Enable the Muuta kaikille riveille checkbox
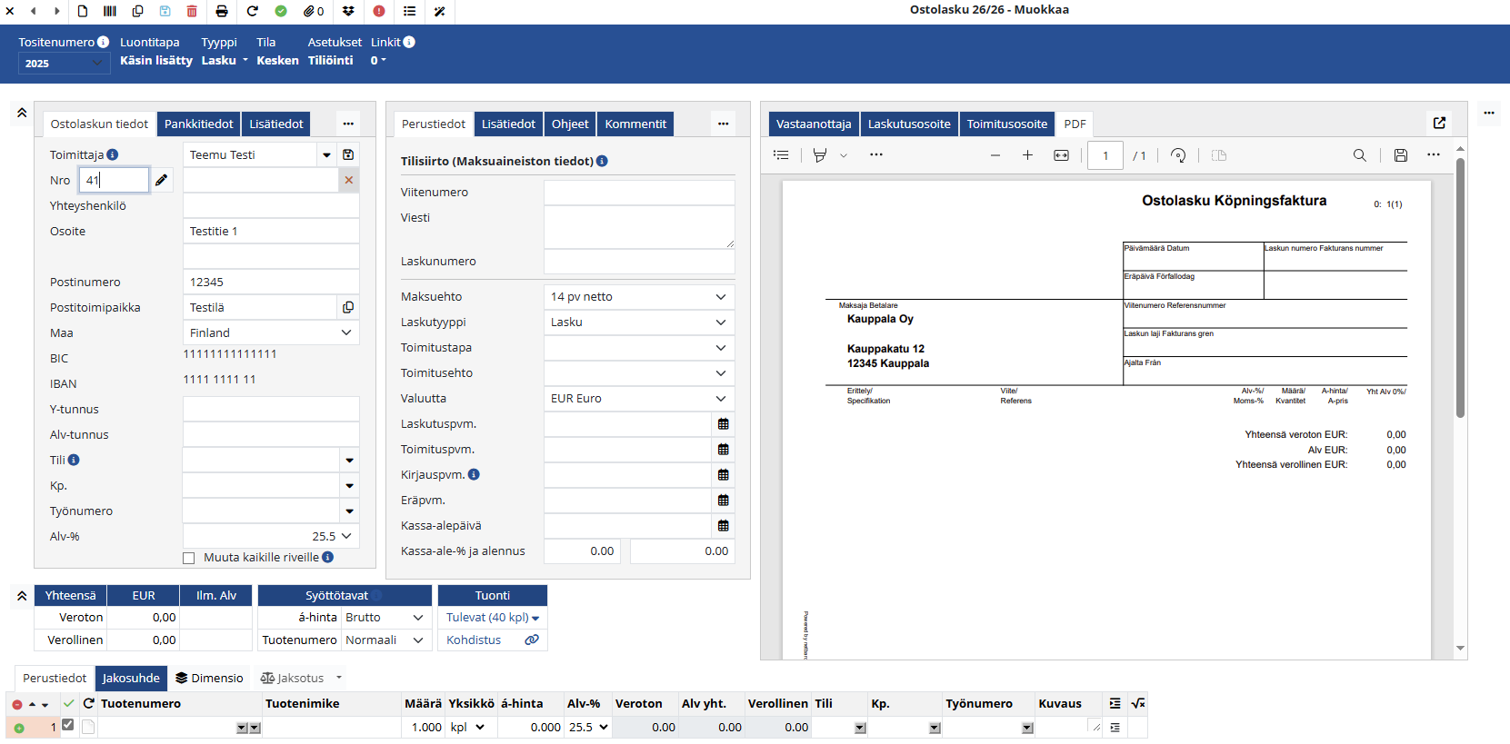The width and height of the screenshot is (1510, 744). (189, 558)
